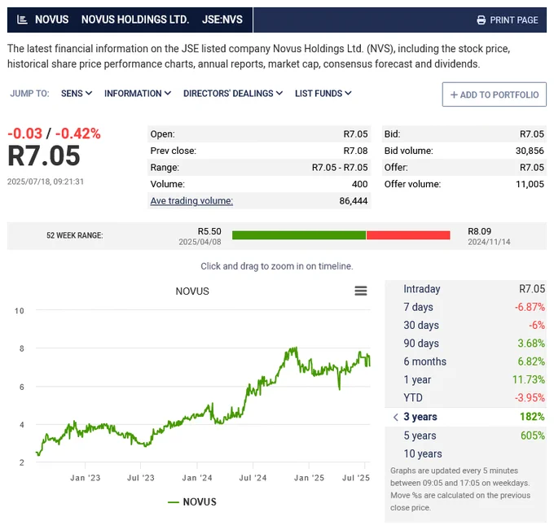The image size is (554, 530).
Task: Open the Ave trading volume link
Action: [x=191, y=201]
